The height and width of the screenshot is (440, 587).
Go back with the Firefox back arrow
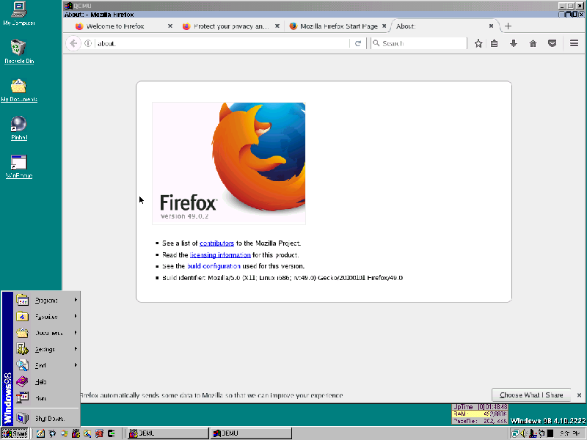point(73,43)
